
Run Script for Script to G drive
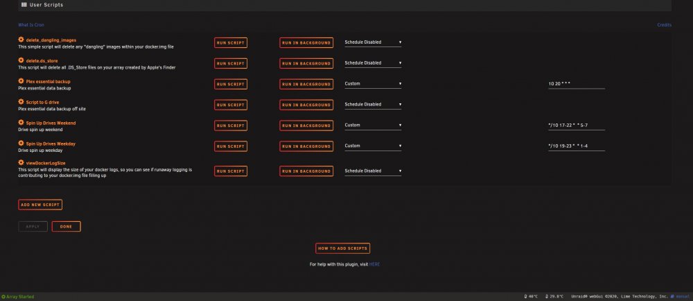[231, 105]
